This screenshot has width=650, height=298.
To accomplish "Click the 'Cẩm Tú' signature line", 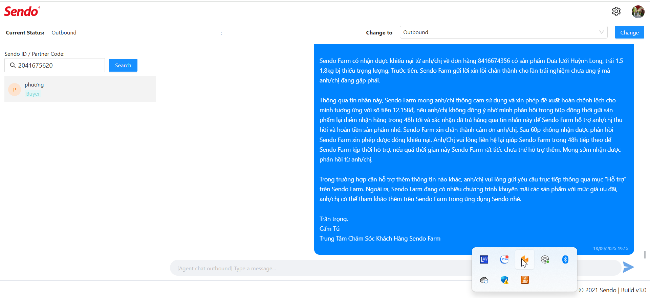I will (x=329, y=229).
